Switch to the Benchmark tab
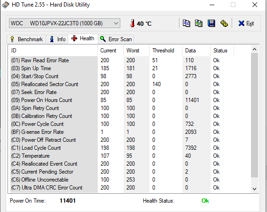 [26, 39]
